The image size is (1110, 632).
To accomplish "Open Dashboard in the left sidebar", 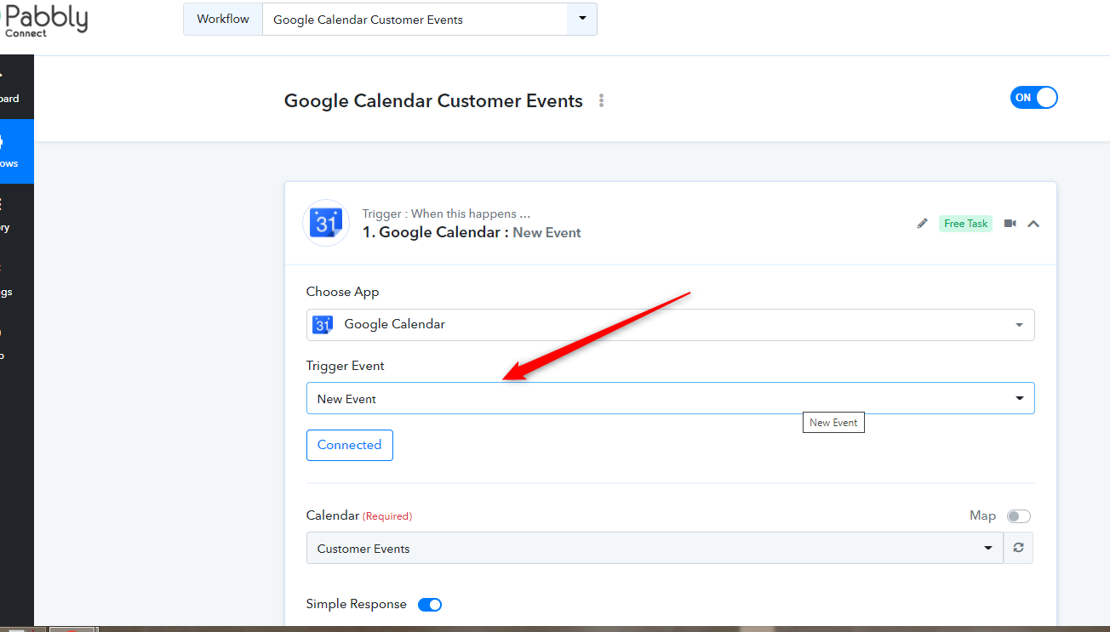I will (16, 88).
